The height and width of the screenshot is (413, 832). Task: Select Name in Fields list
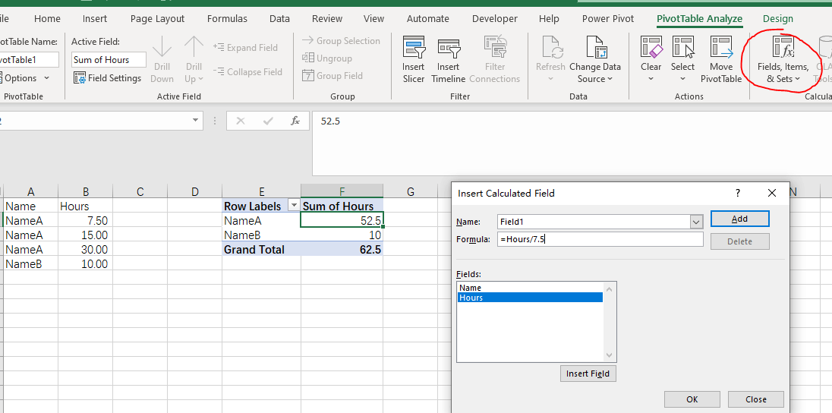click(x=530, y=288)
